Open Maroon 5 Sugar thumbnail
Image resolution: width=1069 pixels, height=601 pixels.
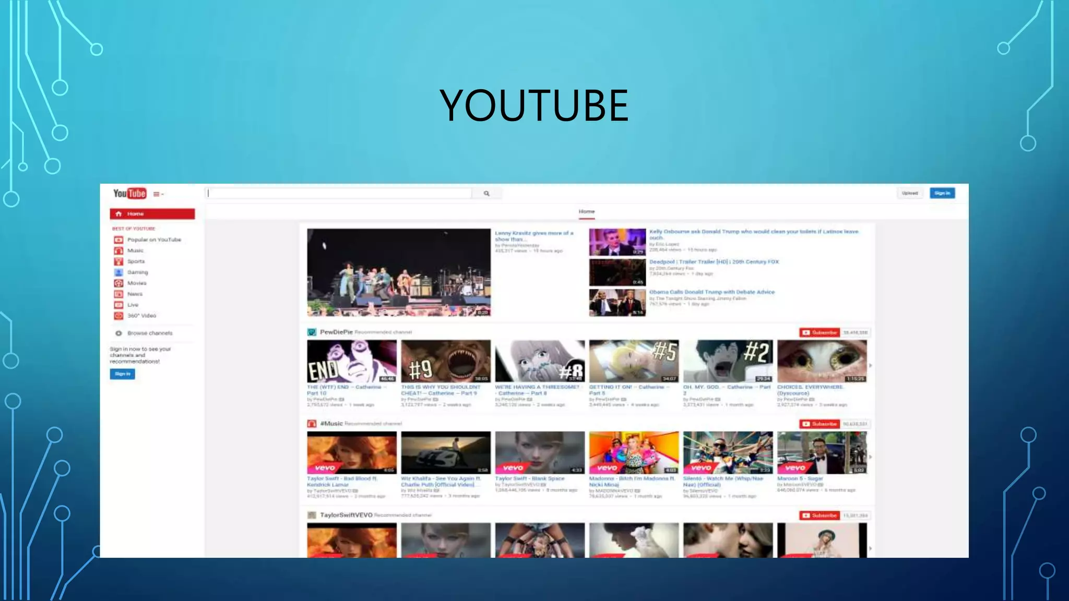pyautogui.click(x=822, y=452)
